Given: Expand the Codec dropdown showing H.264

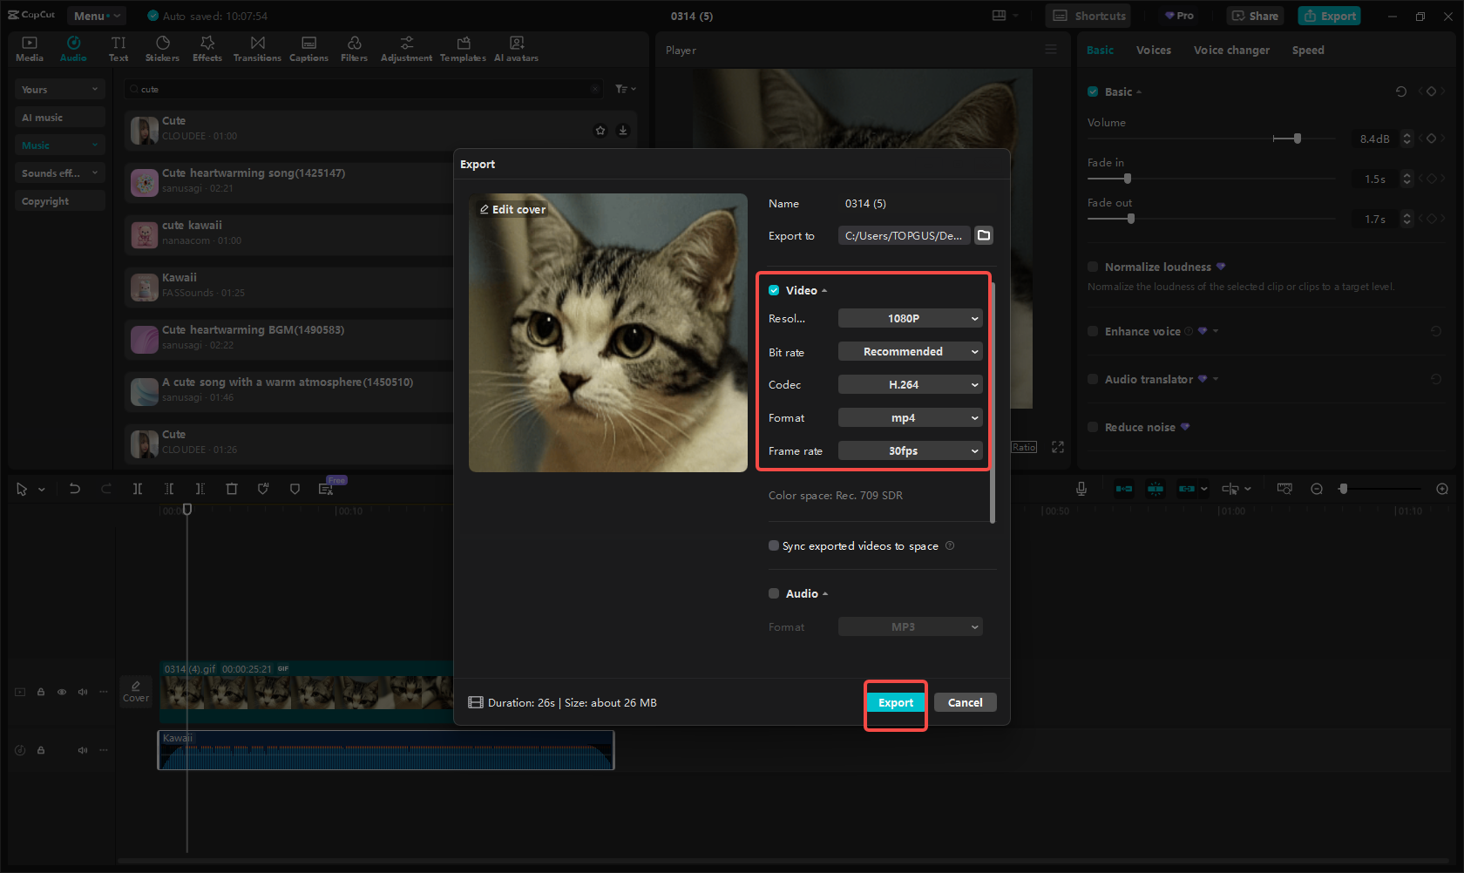Looking at the screenshot, I should coord(910,384).
